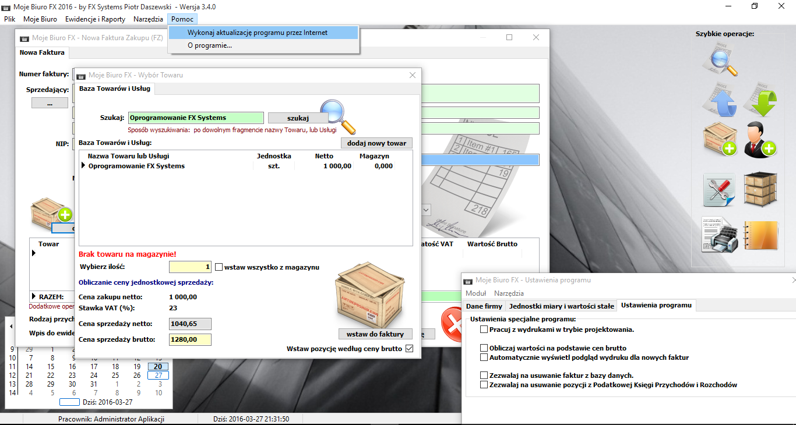Close the Wybór Towaru dialog

tap(412, 75)
